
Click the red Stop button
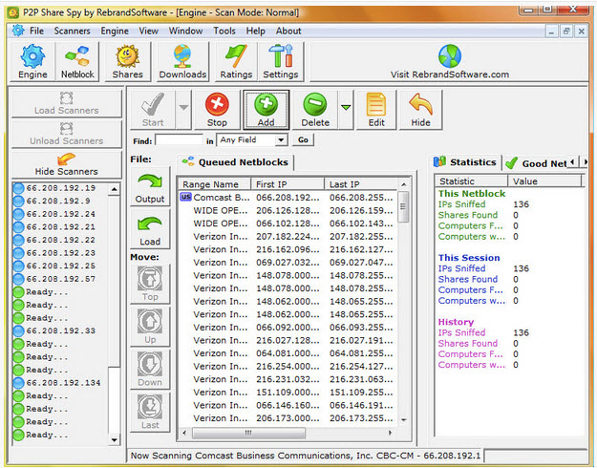pos(217,110)
